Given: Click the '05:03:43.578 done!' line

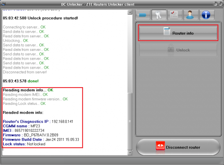Looking at the screenshot, I should (21, 81).
